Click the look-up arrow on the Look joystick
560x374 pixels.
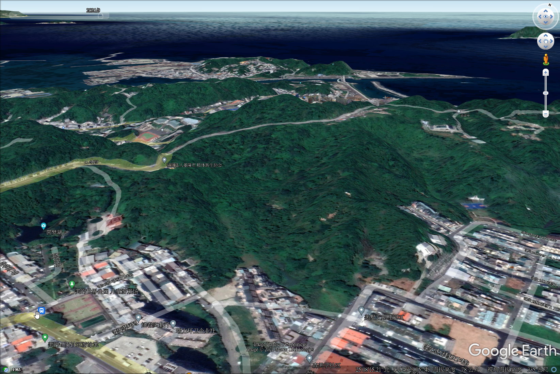545,11
